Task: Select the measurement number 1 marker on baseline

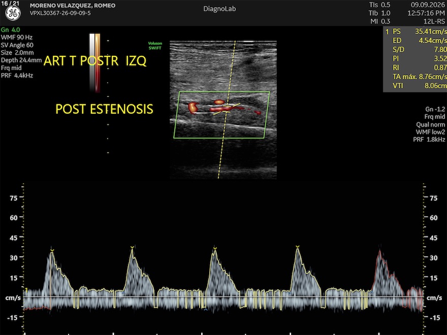Action: coord(26,290)
